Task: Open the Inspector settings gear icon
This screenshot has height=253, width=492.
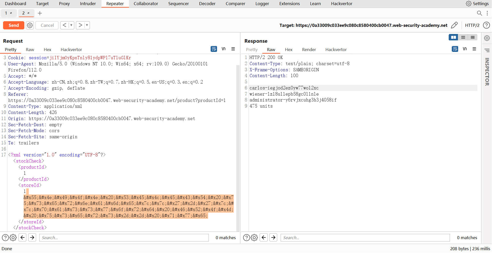Action: 487,38
